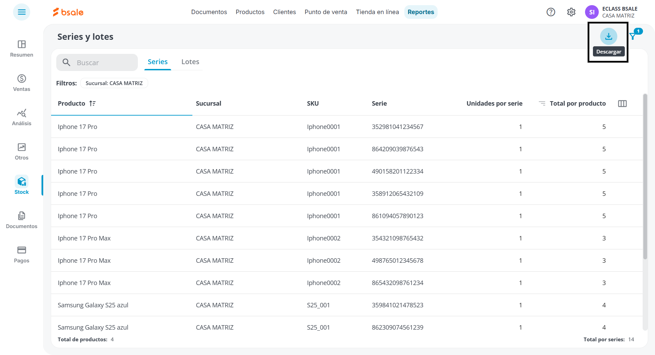
Task: Focus the Buscar search field
Action: pos(97,62)
